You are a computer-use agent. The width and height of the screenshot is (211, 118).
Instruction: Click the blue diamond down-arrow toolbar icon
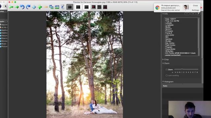(34, 7)
